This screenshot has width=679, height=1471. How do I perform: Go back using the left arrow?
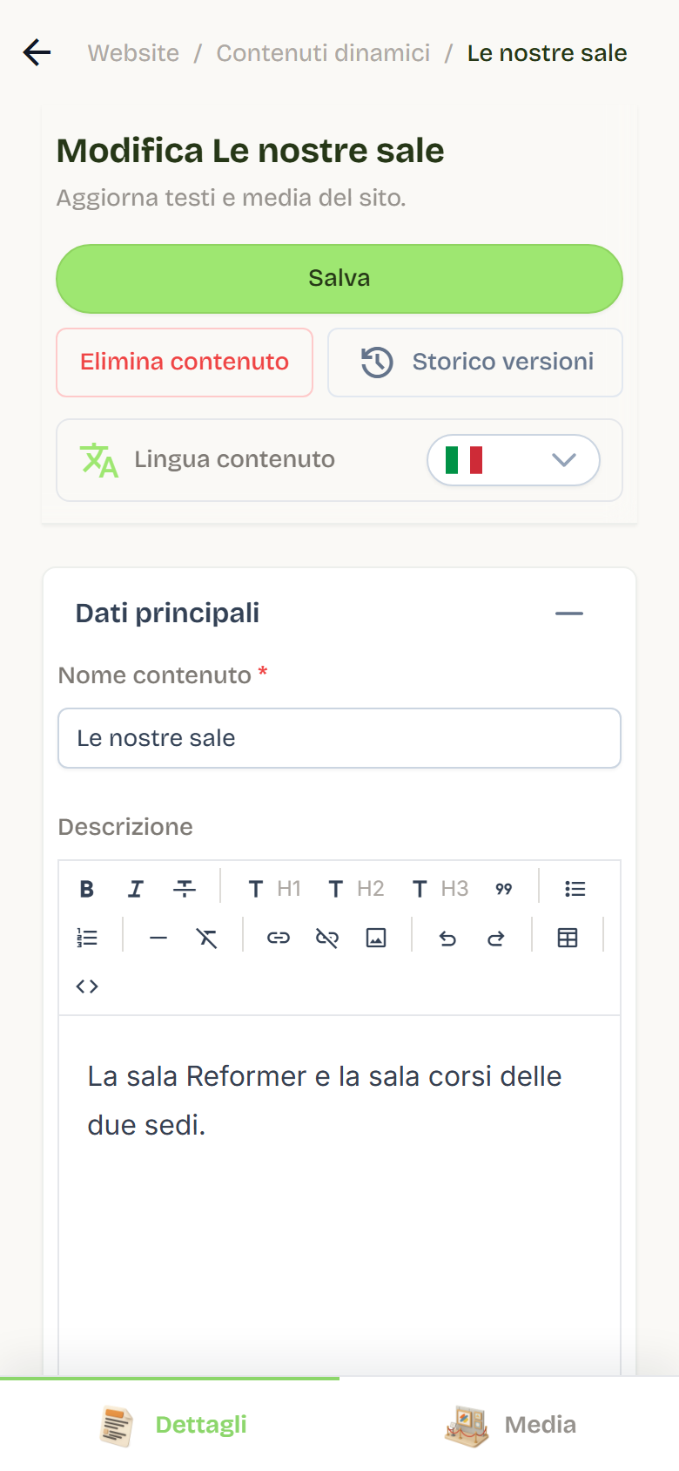tap(37, 52)
